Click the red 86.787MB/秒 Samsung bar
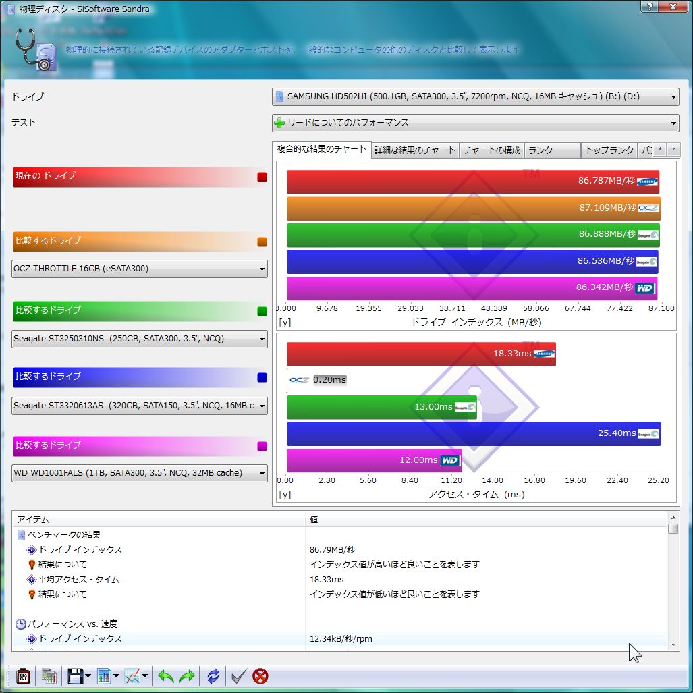The width and height of the screenshot is (693, 693). pyautogui.click(x=473, y=182)
